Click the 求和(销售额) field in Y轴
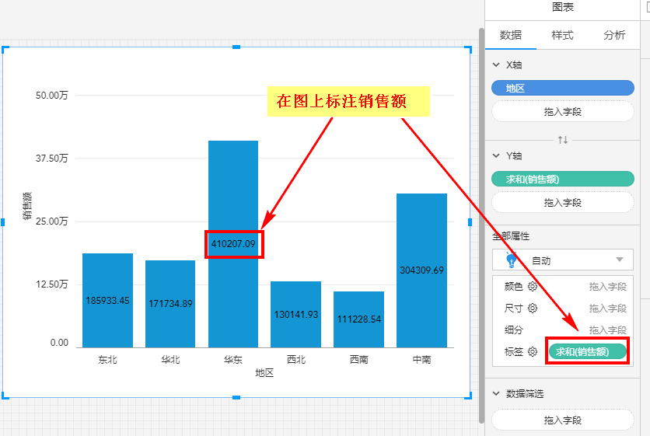 pos(563,180)
